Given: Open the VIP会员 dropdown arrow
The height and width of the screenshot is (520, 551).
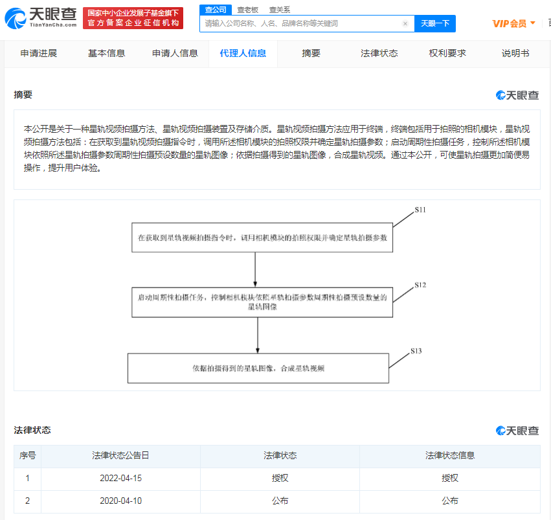Looking at the screenshot, I should tap(533, 23).
